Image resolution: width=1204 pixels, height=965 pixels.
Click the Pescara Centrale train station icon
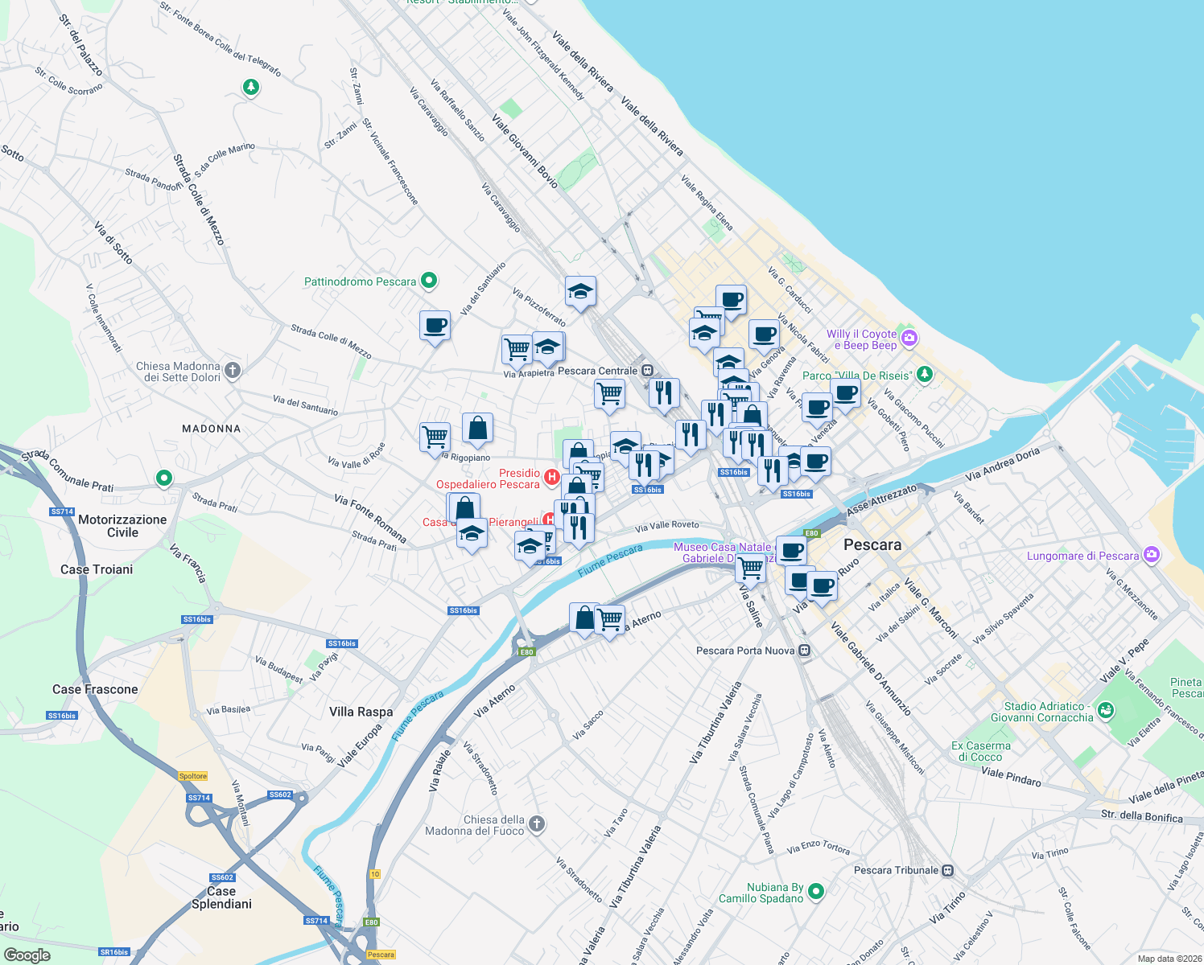click(646, 370)
